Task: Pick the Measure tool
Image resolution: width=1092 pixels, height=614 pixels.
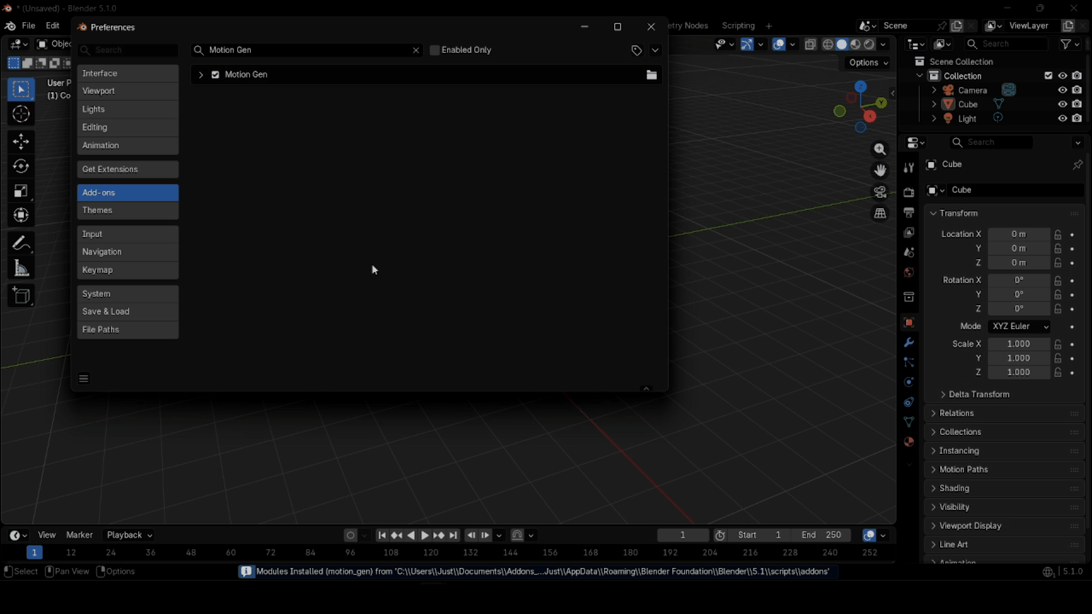Action: (x=21, y=268)
